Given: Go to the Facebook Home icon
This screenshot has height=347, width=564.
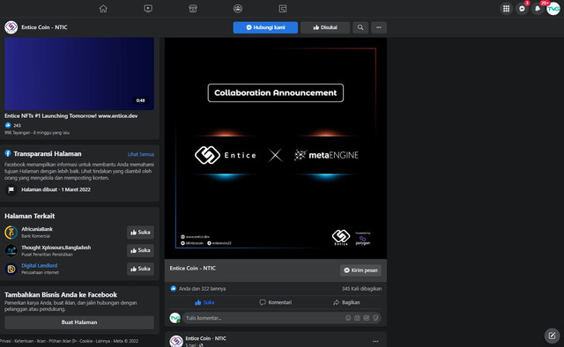Looking at the screenshot, I should coord(103,9).
